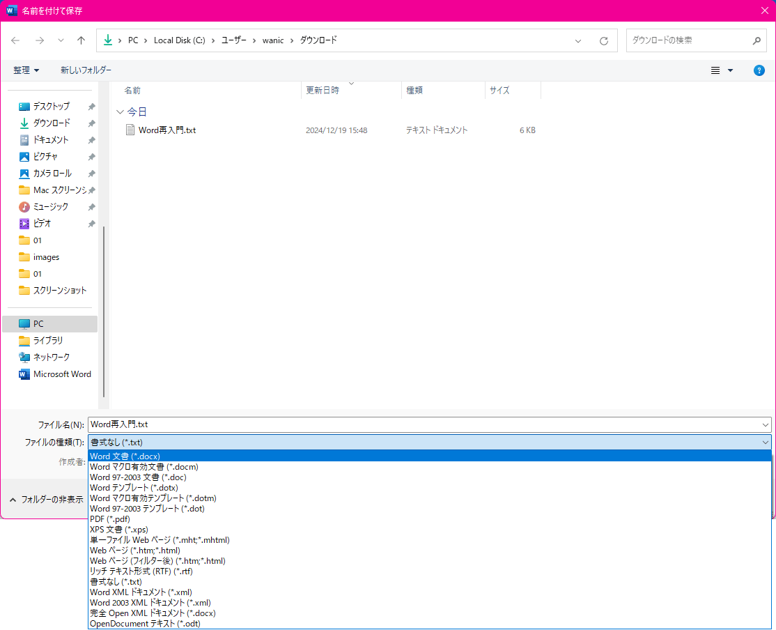Choose PDF (*.pdf) file type
This screenshot has height=630, width=776.
click(x=430, y=519)
